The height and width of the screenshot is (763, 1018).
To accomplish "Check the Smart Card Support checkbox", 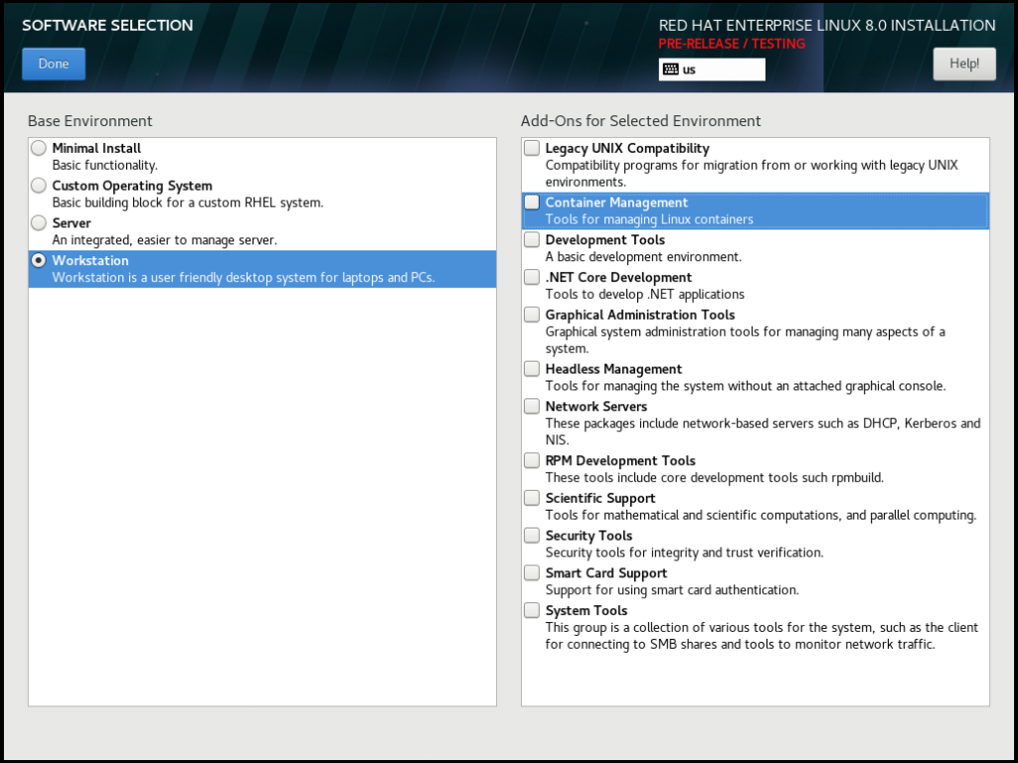I will click(x=532, y=573).
